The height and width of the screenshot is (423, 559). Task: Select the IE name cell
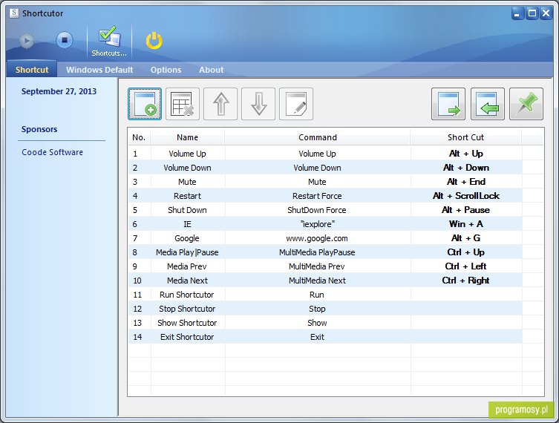[188, 224]
